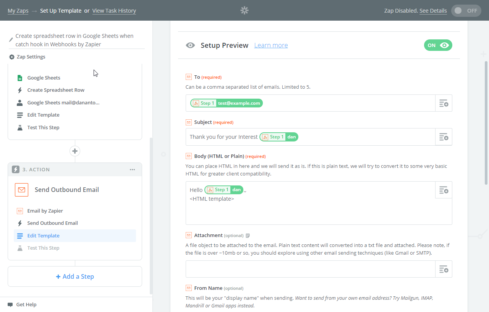
Task: Click the pencil icon to rename the zap
Action: [x=11, y=39]
